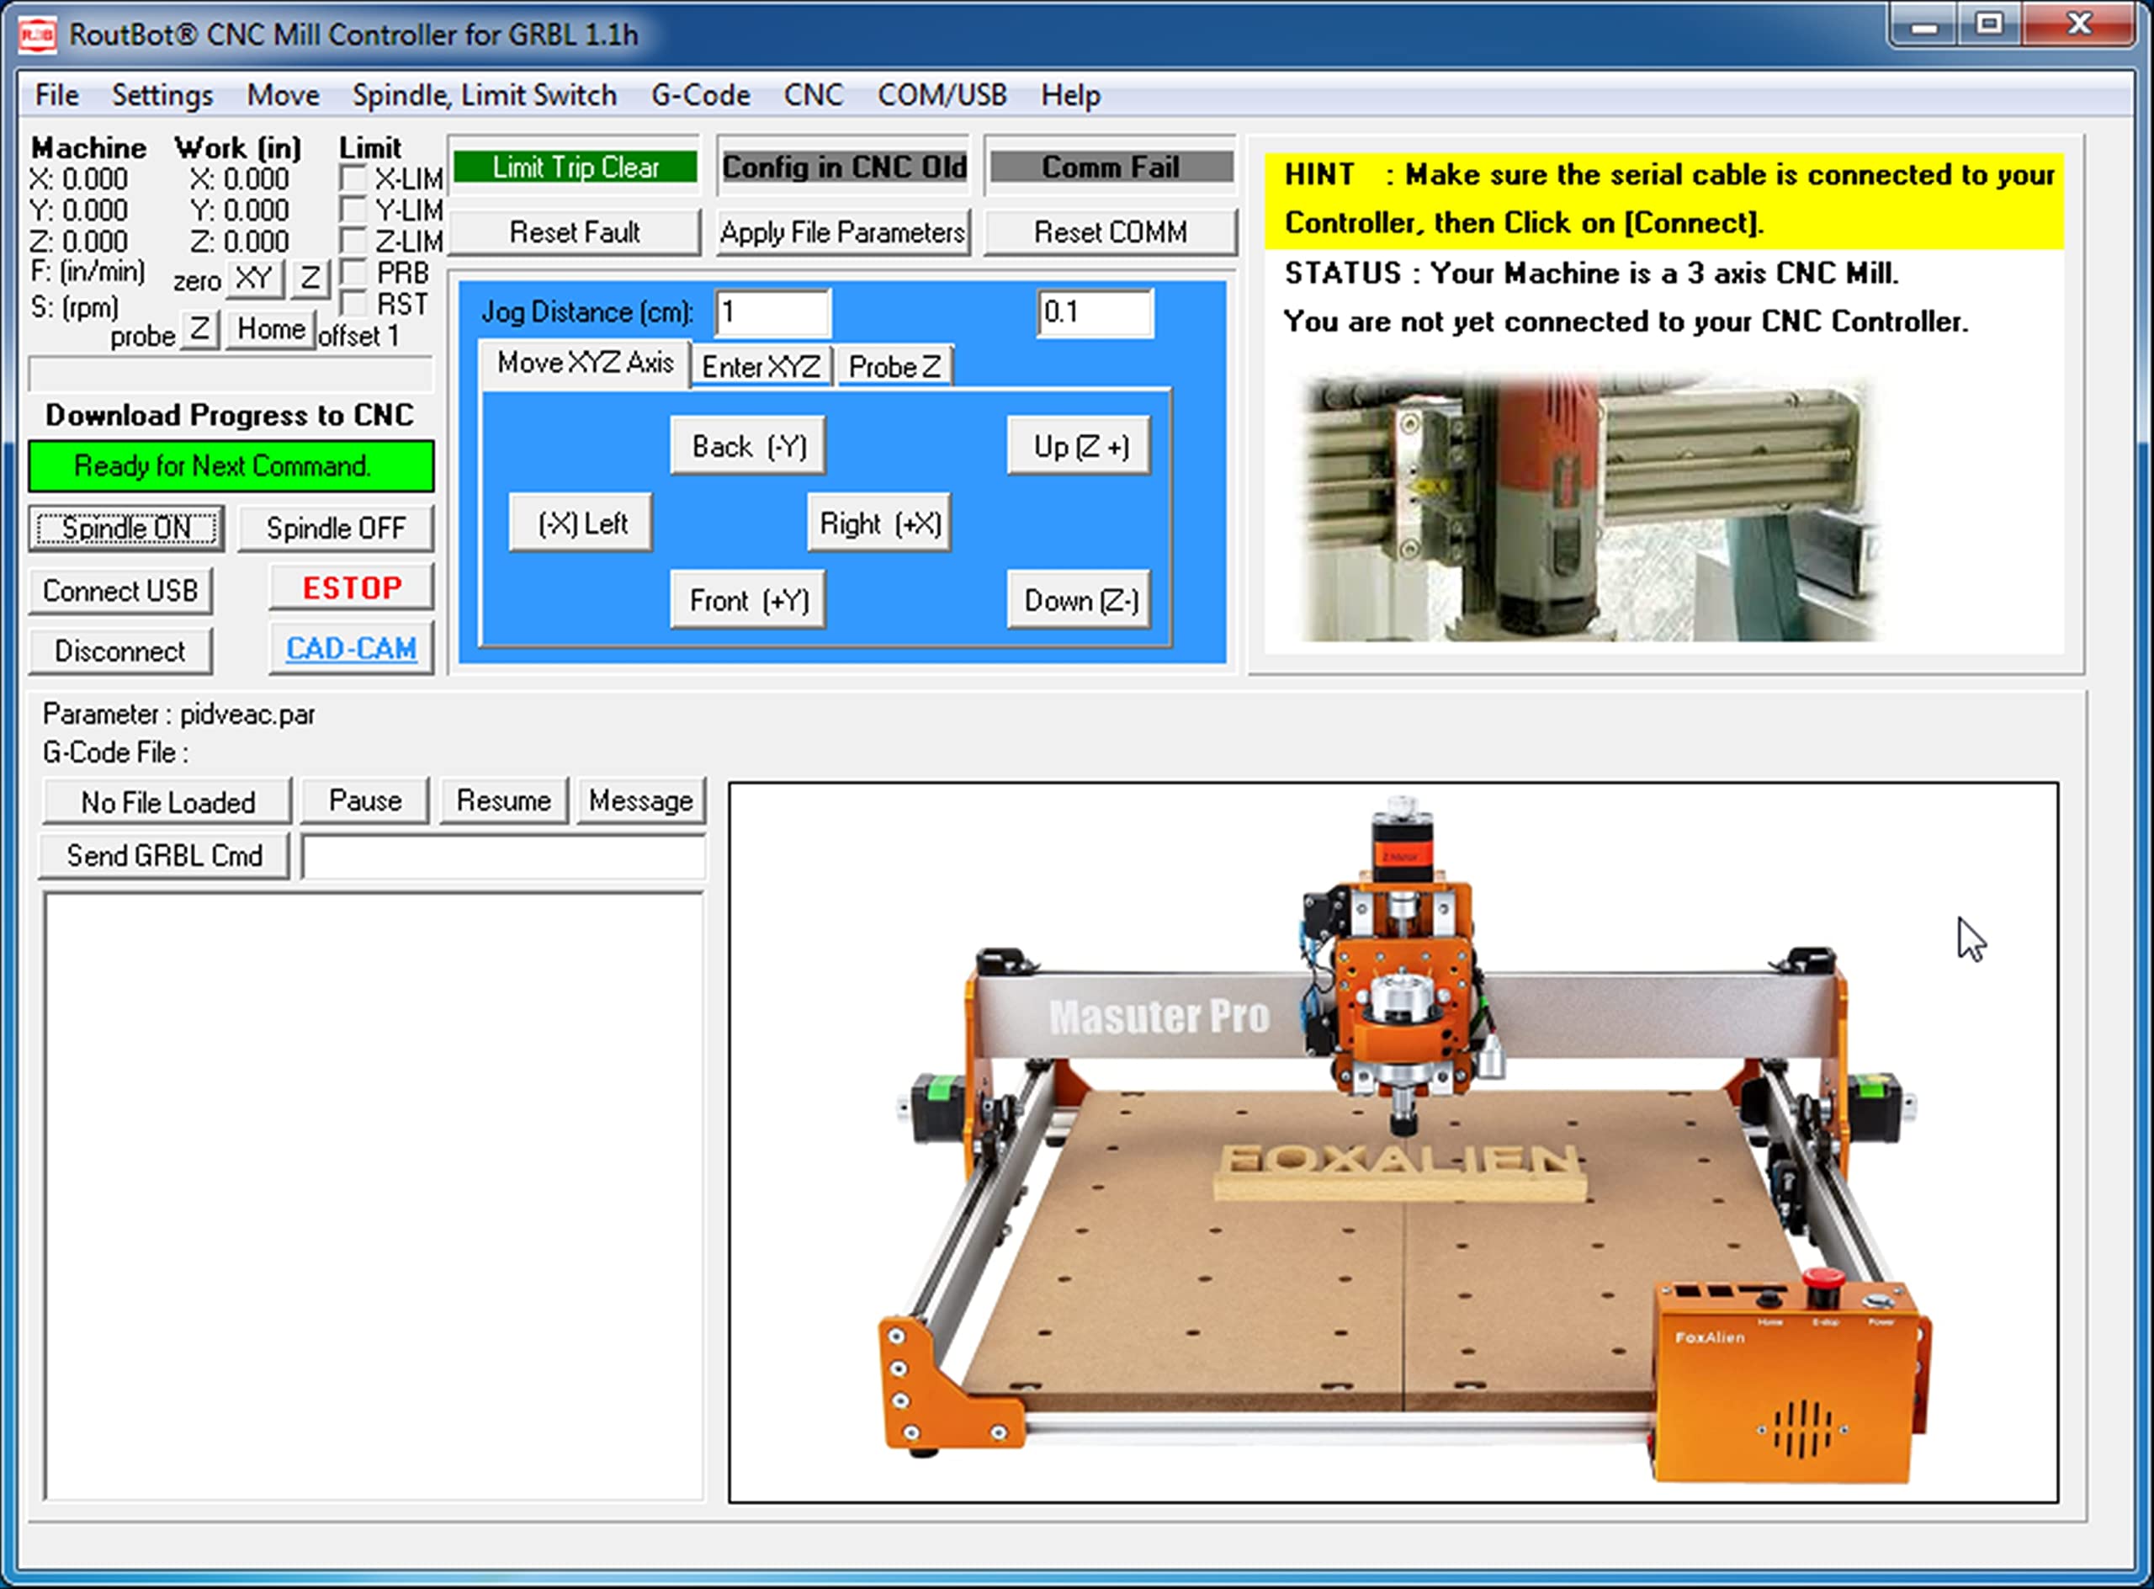Click the Disconnect button
The width and height of the screenshot is (2154, 1589).
(x=120, y=651)
